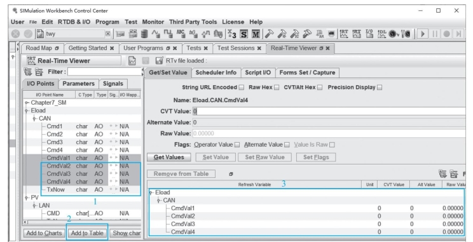Switch to the Scheduler Info tab

[x=216, y=72]
